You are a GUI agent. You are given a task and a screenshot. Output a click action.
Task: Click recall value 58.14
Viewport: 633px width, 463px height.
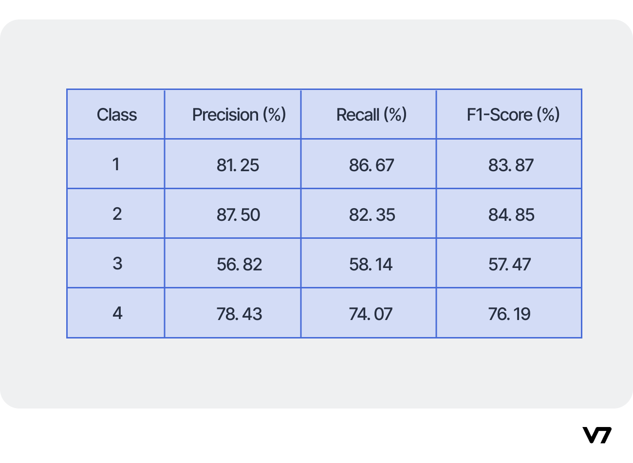pyautogui.click(x=371, y=265)
